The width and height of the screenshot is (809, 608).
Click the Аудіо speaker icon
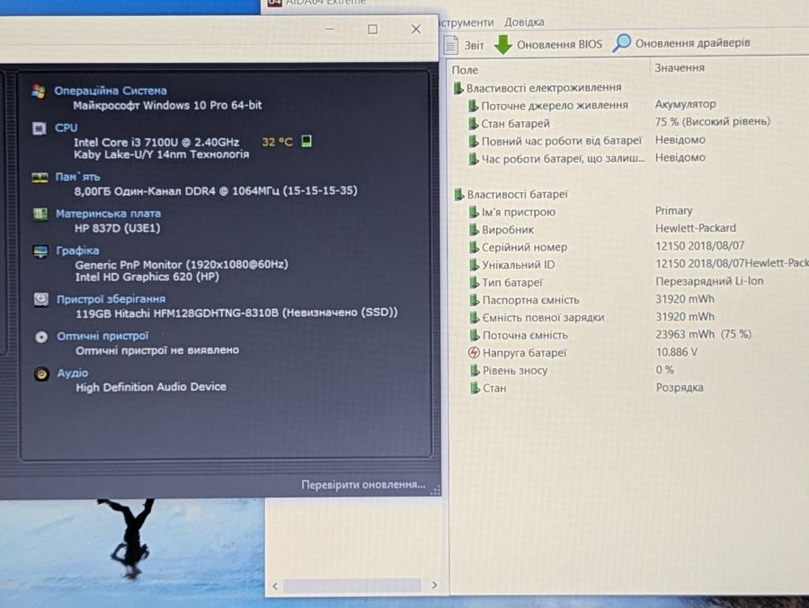click(41, 374)
